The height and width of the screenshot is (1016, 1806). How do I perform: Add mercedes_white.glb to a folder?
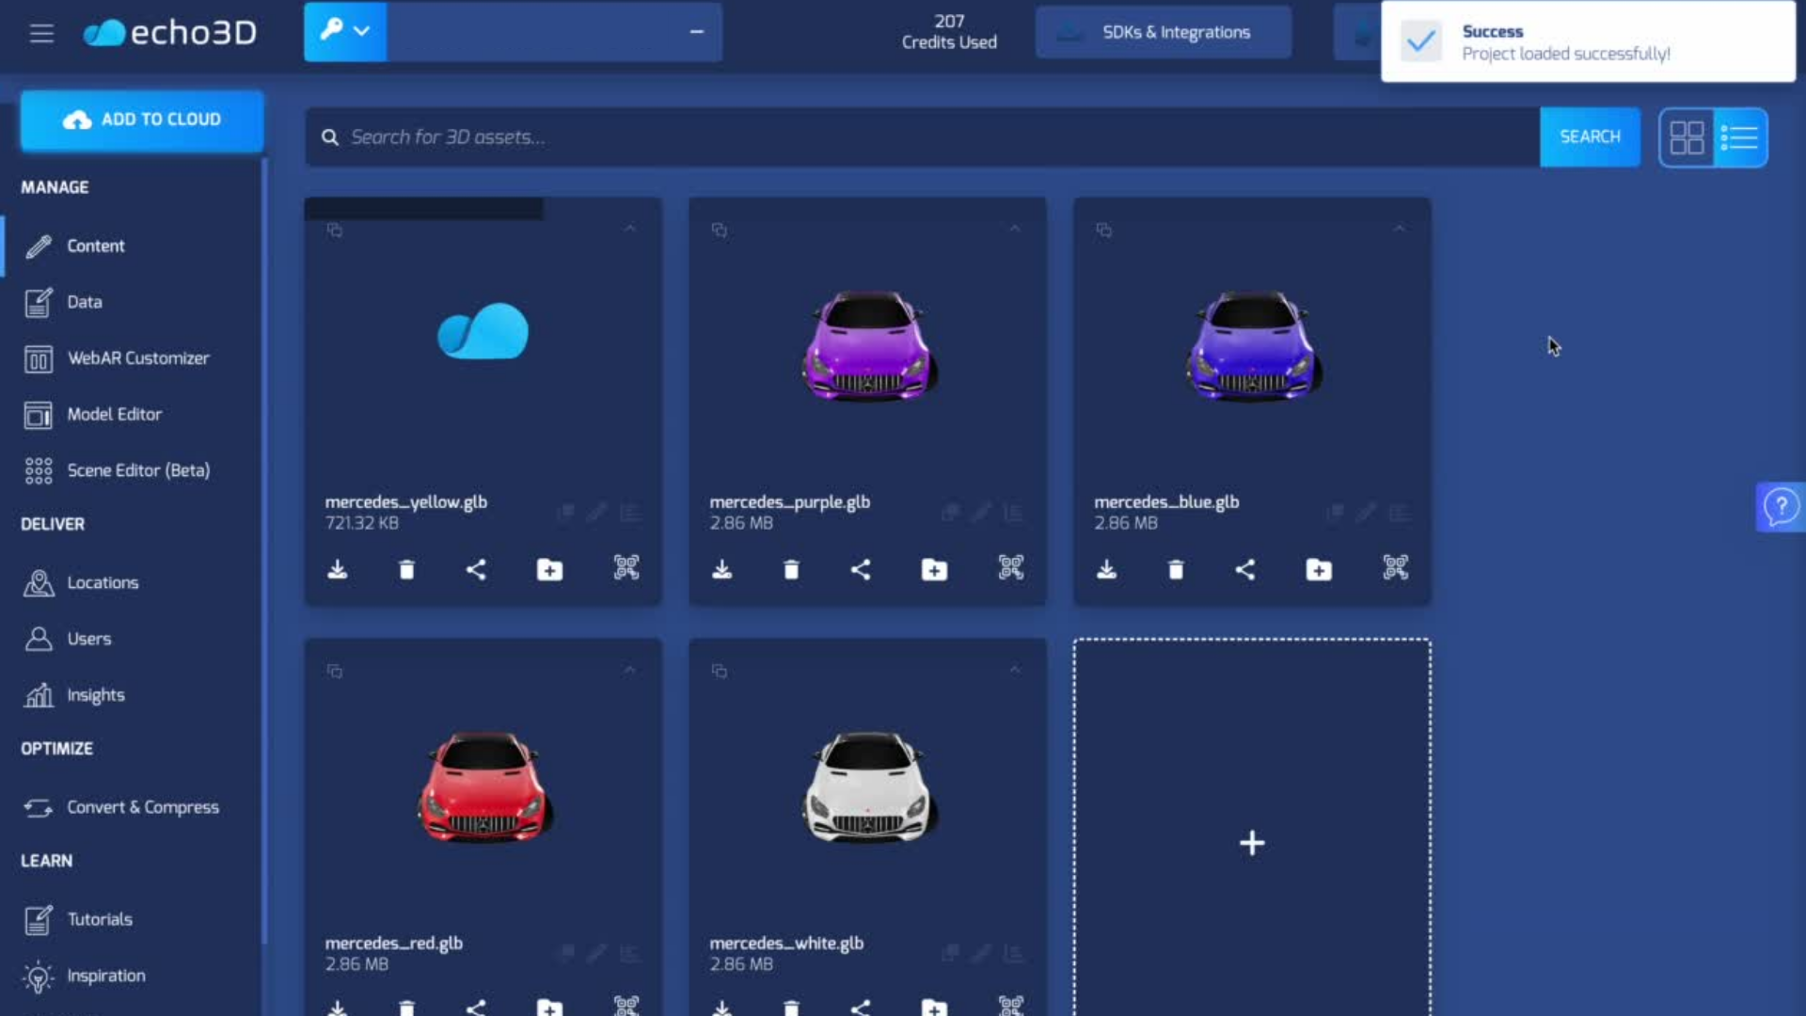(933, 1007)
